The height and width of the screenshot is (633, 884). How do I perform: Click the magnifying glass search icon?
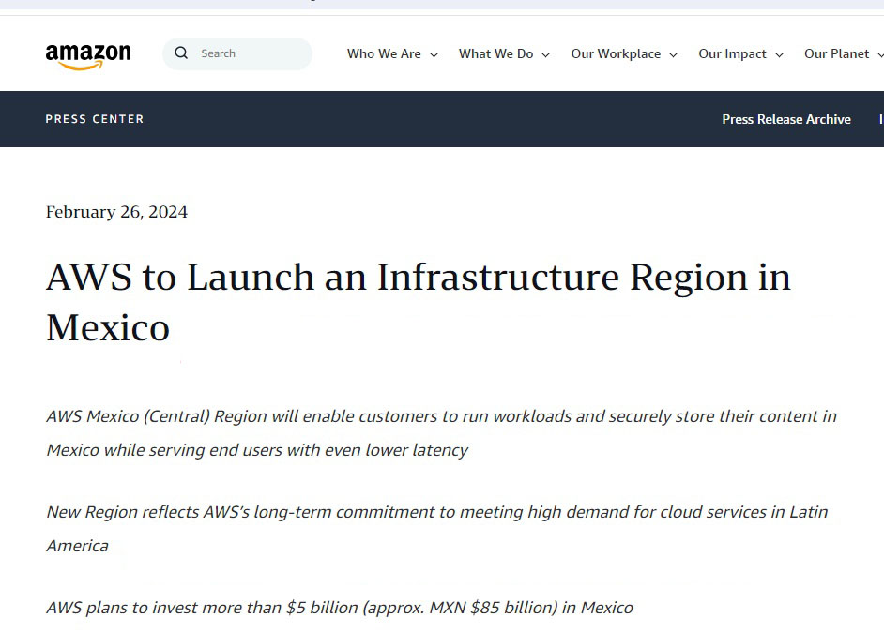(181, 53)
